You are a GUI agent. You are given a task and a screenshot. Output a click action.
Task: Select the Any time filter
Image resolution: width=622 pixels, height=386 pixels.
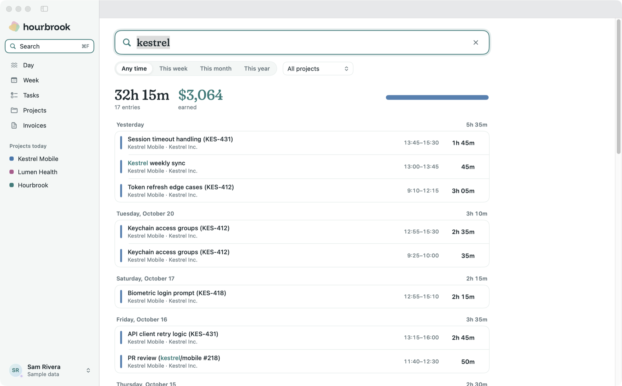(x=134, y=68)
